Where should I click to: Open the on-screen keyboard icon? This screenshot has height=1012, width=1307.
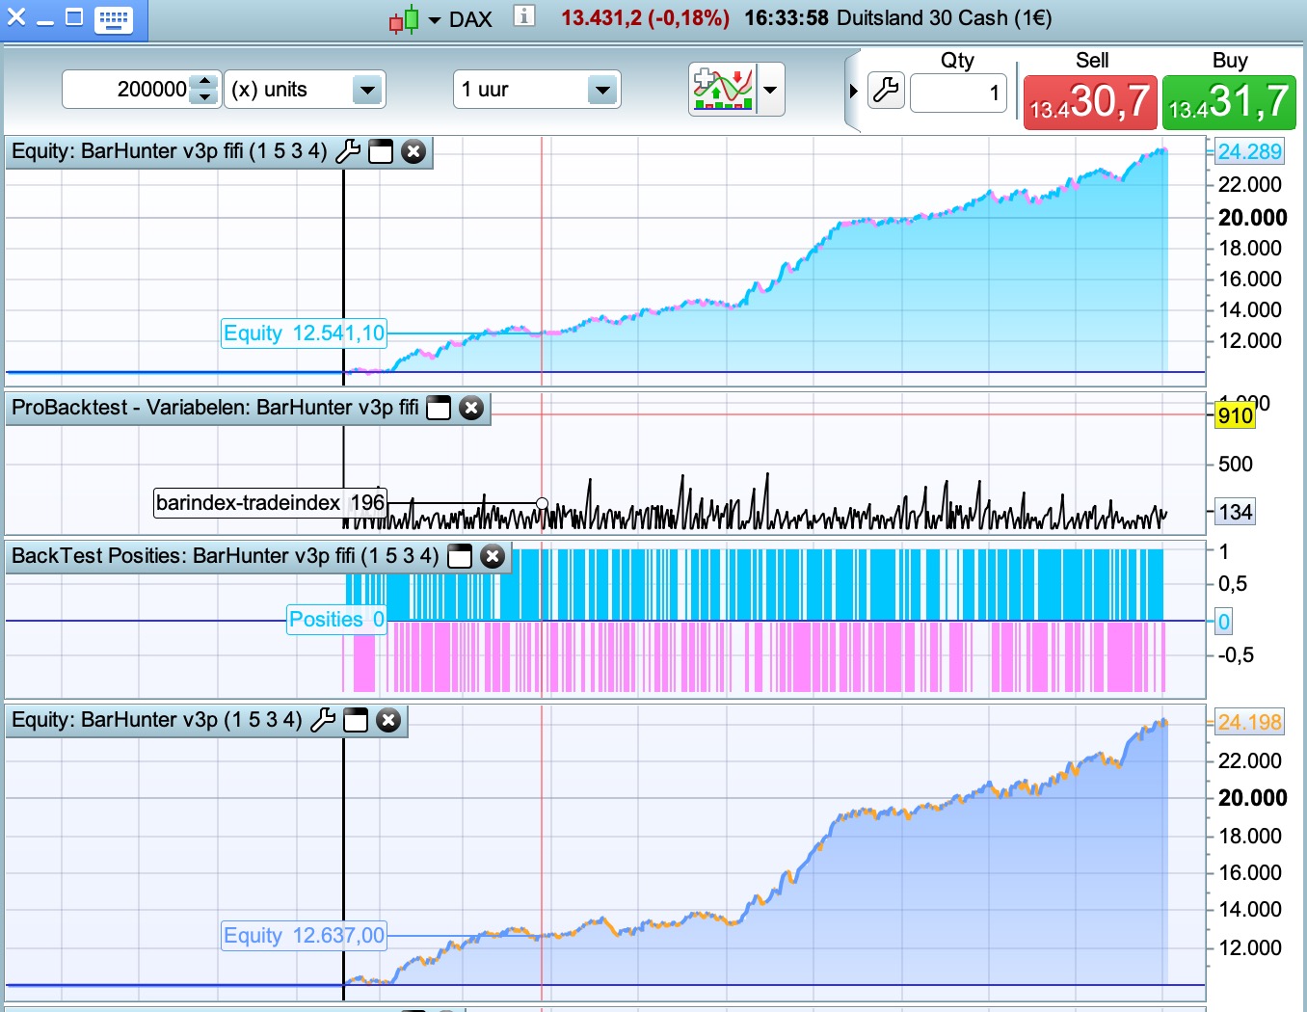(x=114, y=19)
